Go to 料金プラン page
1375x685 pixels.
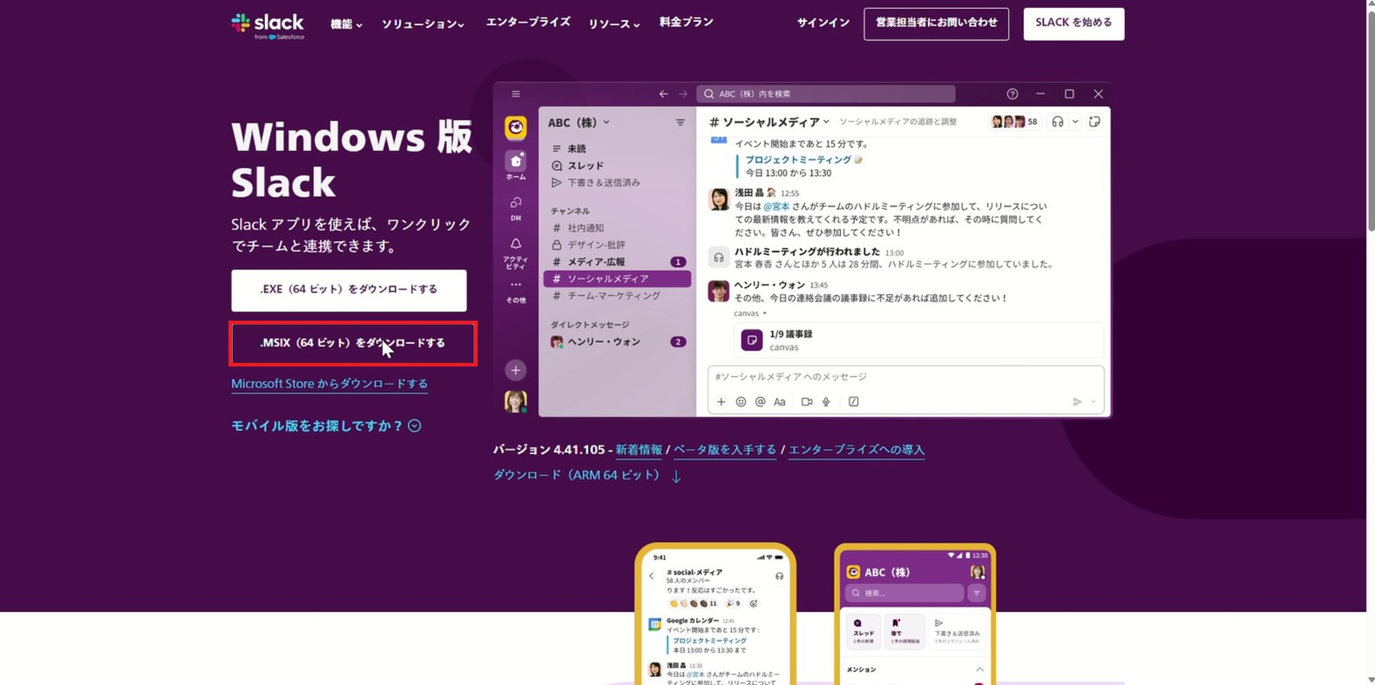pos(686,22)
